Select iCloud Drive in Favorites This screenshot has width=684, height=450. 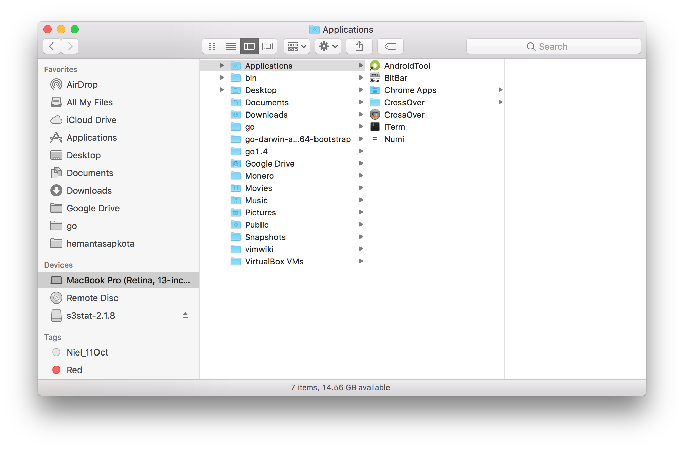coord(91,120)
